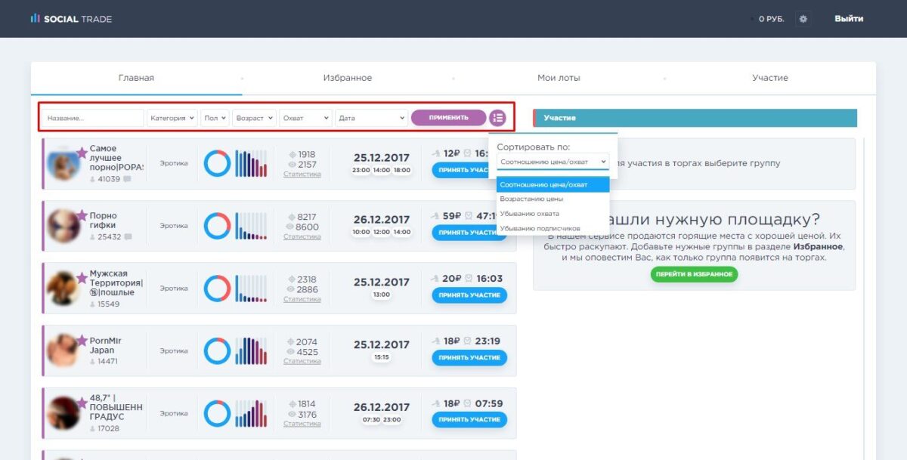Click gender donut chart in the 25.12.2017 23:00 row
The image size is (907, 460).
(218, 163)
